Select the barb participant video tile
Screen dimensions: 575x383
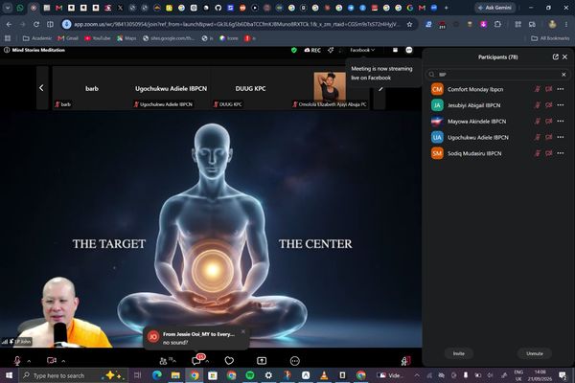click(x=92, y=88)
